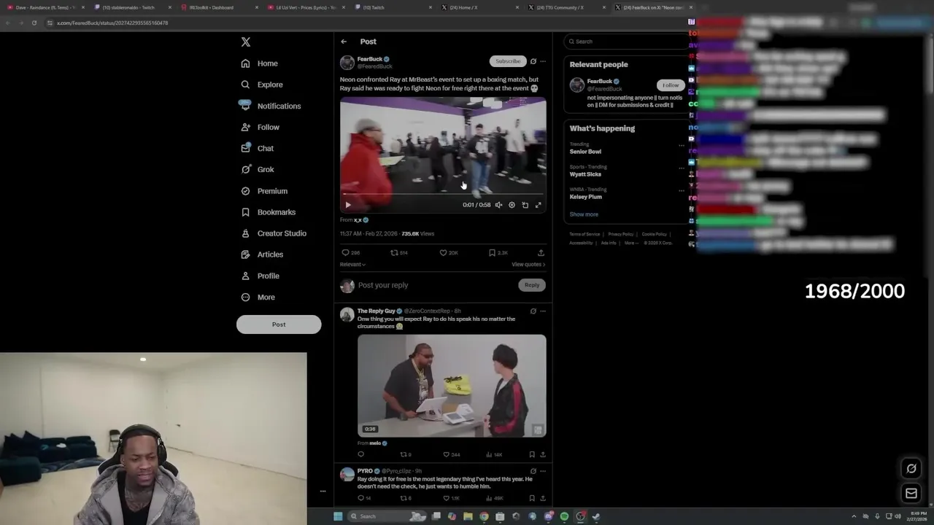Screen dimensions: 934x525
Task: Open three-dot menu on PYRO's reply
Action: [542, 472]
